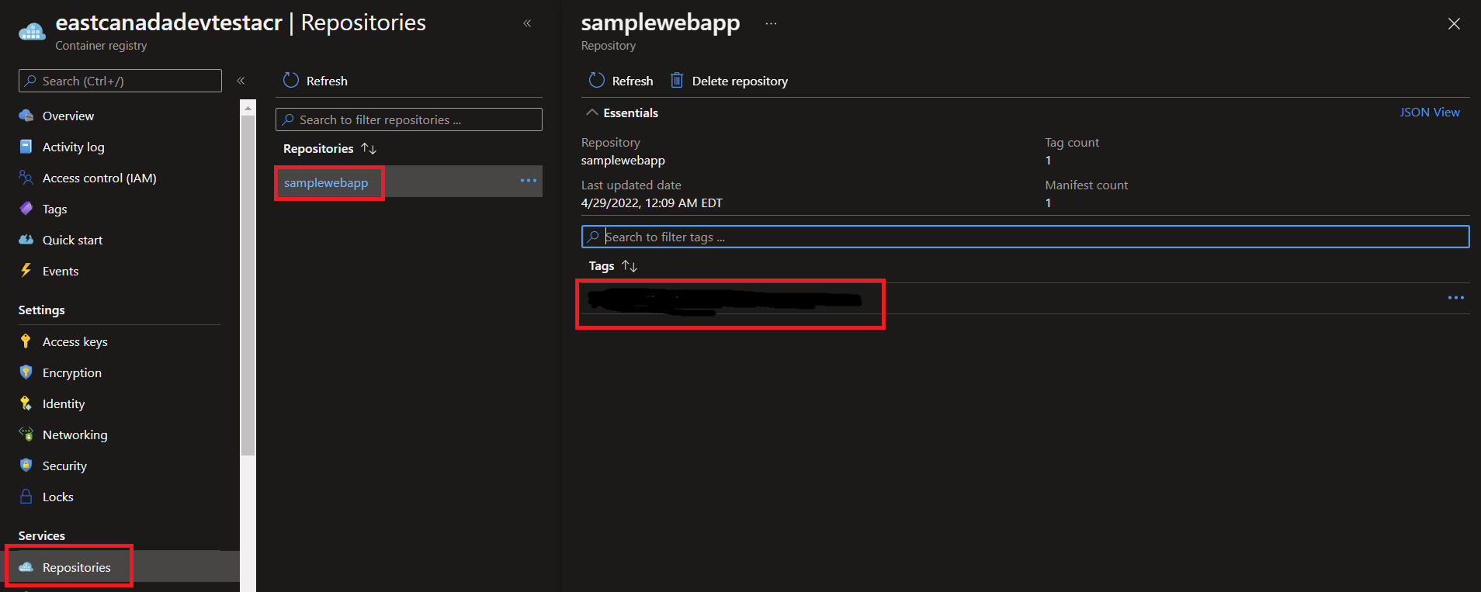1481x592 pixels.
Task: Open Events with the lightning icon
Action: pyautogui.click(x=60, y=271)
